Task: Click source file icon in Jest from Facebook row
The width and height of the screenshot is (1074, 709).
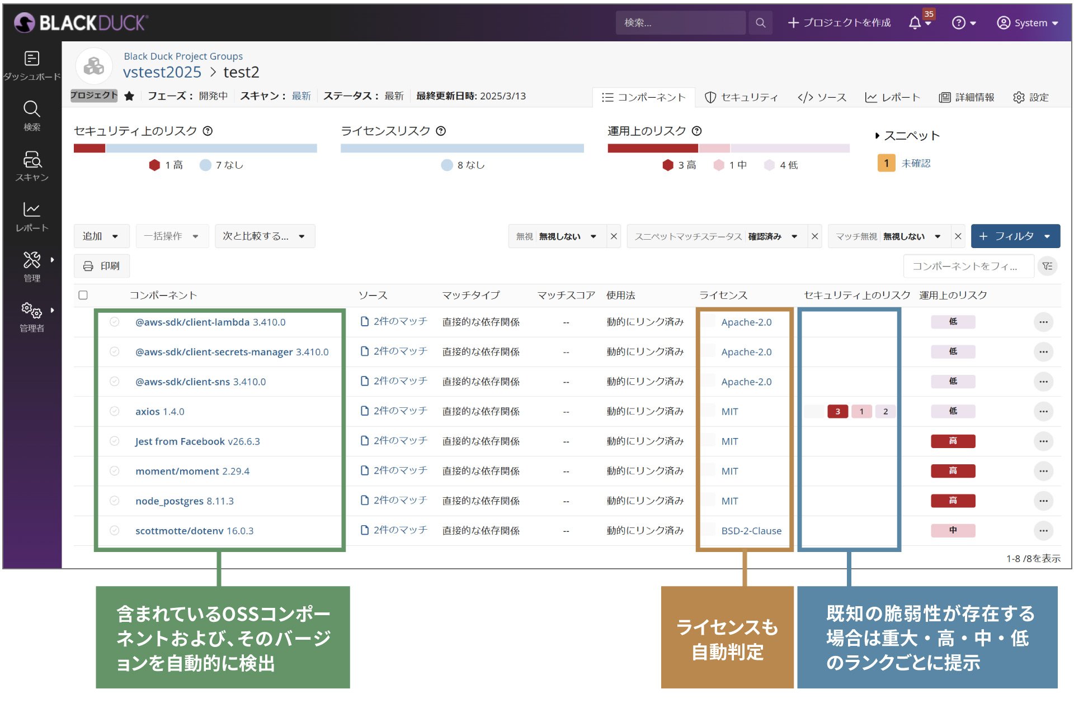Action: click(365, 441)
